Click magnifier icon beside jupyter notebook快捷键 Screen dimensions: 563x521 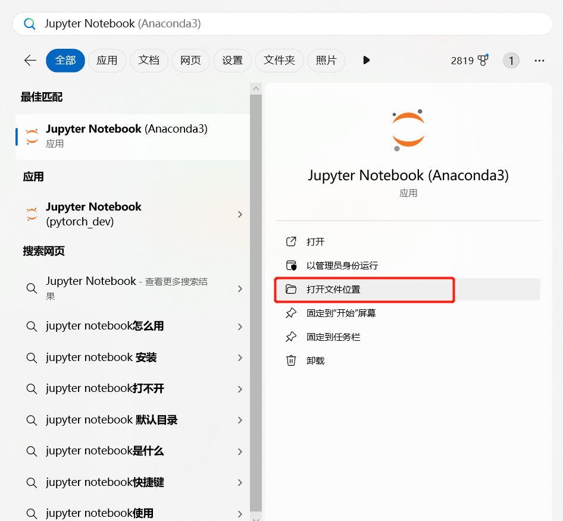[32, 482]
